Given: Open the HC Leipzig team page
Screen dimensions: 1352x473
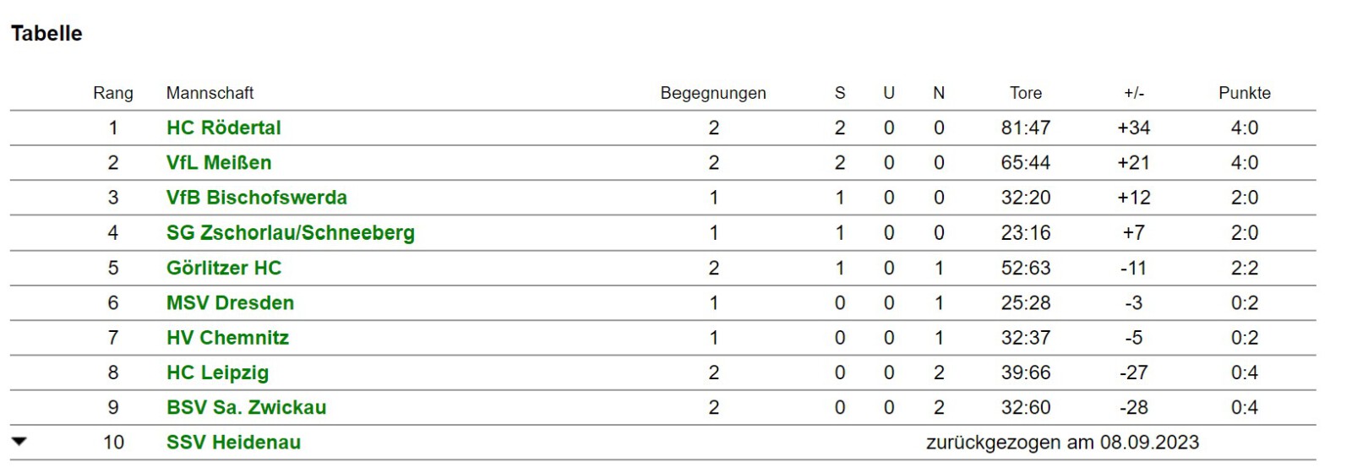Looking at the screenshot, I should click(x=217, y=372).
